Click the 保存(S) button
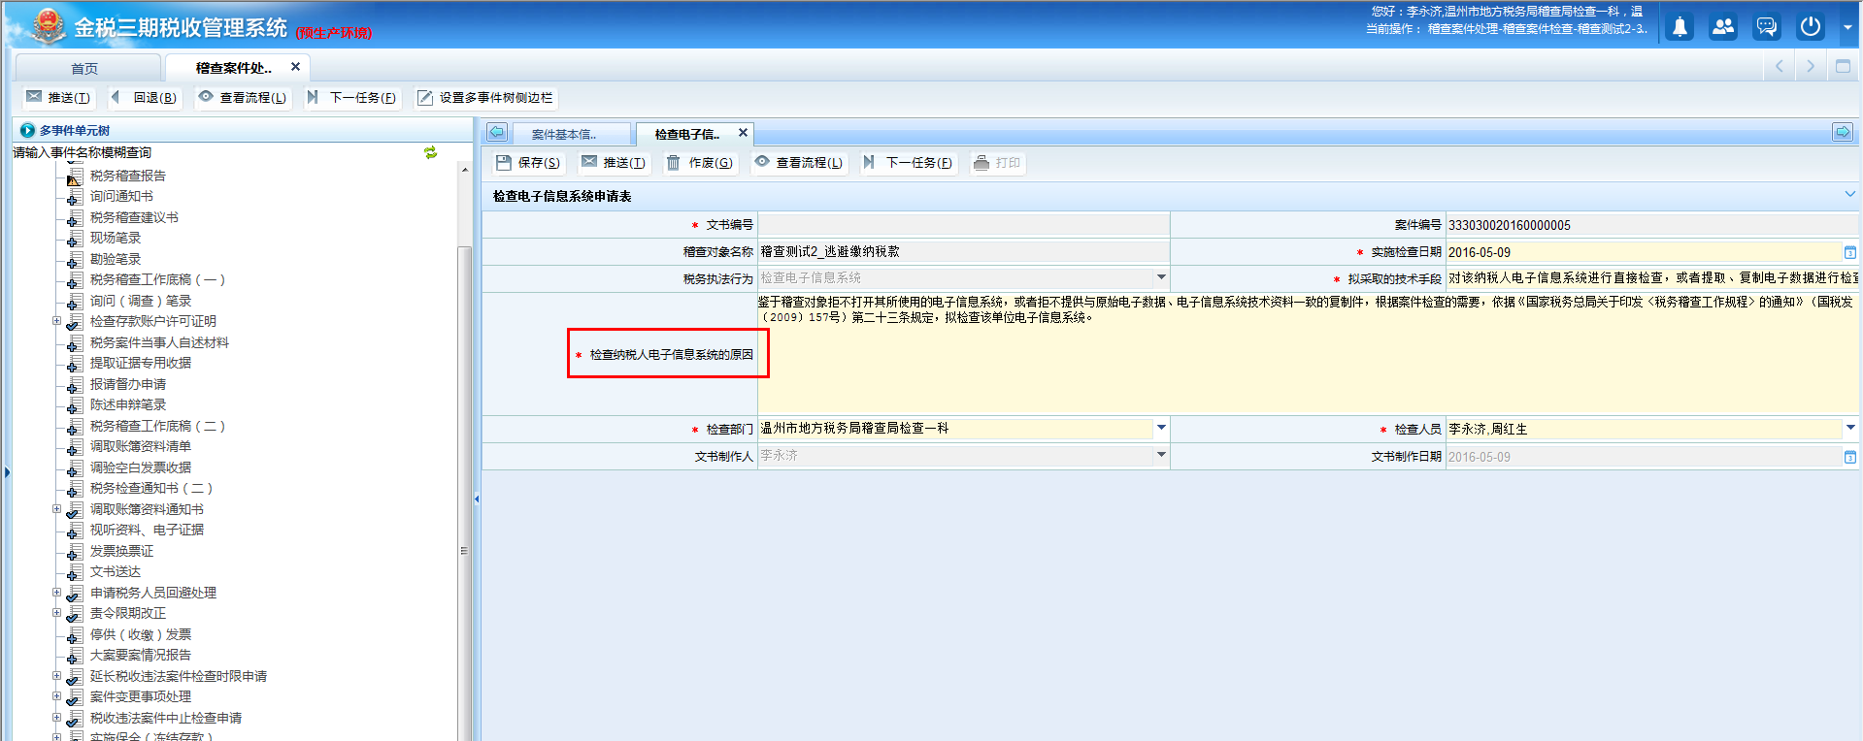 click(528, 163)
